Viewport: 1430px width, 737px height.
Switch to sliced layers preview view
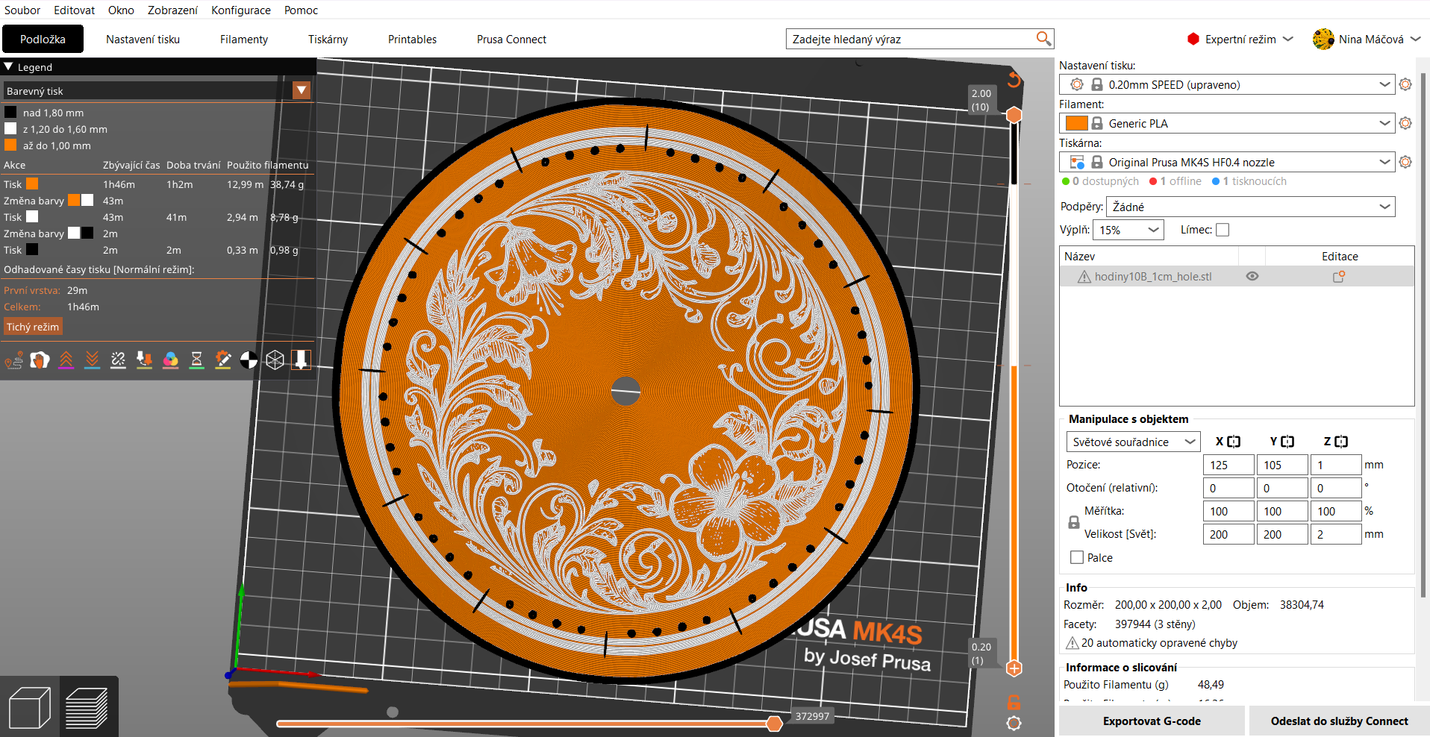coord(87,707)
